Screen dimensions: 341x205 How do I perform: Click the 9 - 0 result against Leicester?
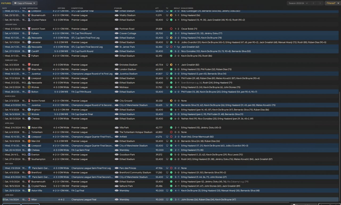(177, 42)
